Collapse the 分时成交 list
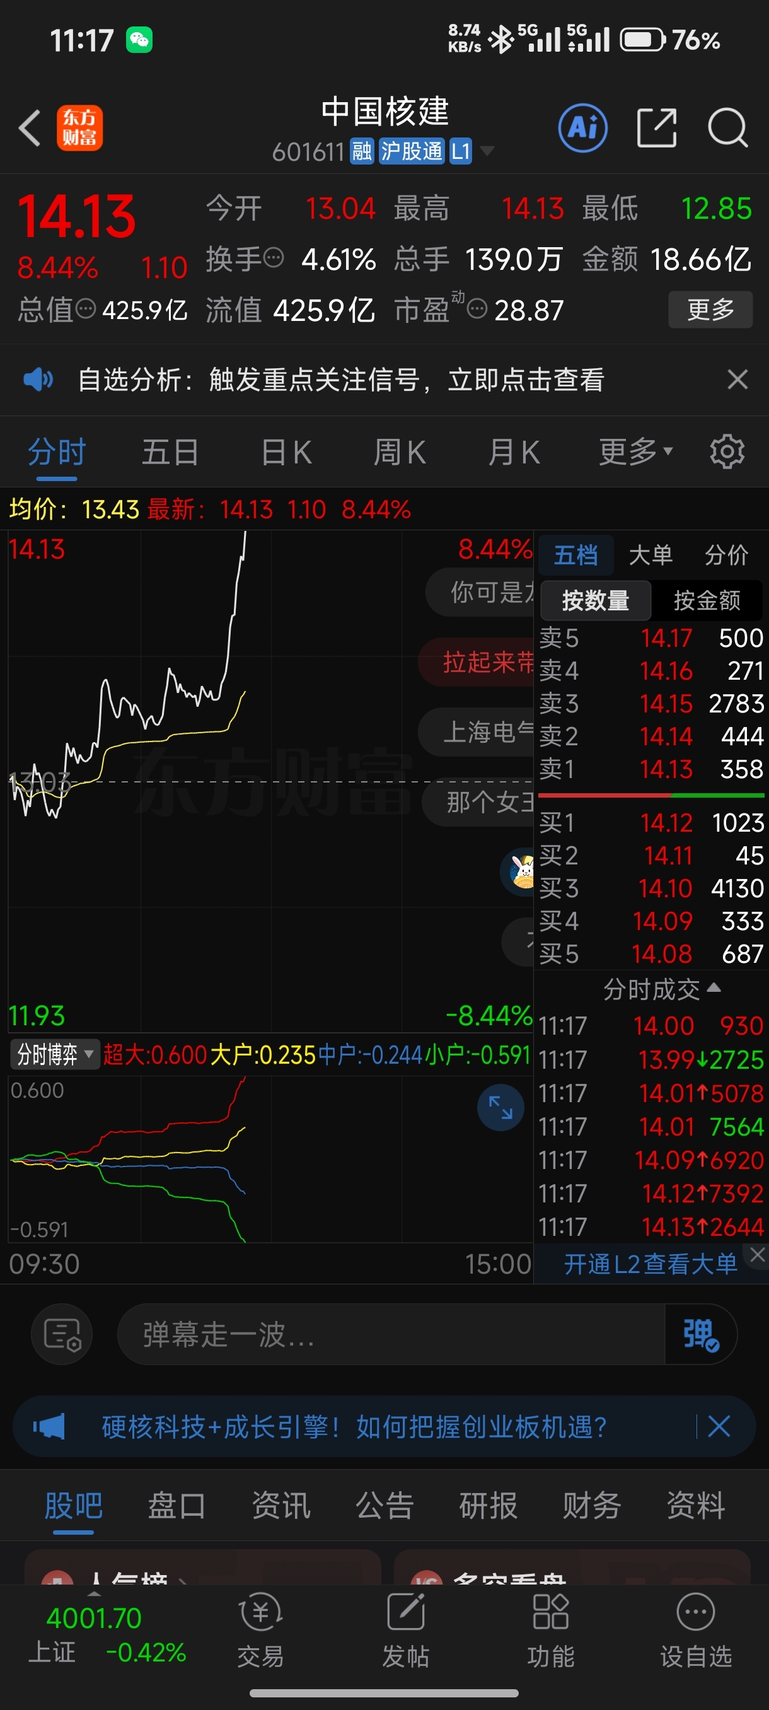The height and width of the screenshot is (1710, 769). pos(661,989)
